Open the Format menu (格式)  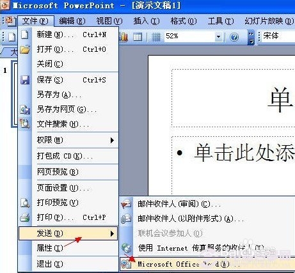[184, 21]
